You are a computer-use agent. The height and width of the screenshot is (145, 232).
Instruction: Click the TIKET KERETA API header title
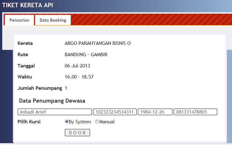[x=28, y=5]
